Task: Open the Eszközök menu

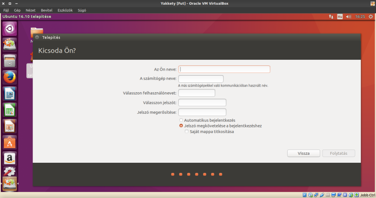Action: (64, 10)
